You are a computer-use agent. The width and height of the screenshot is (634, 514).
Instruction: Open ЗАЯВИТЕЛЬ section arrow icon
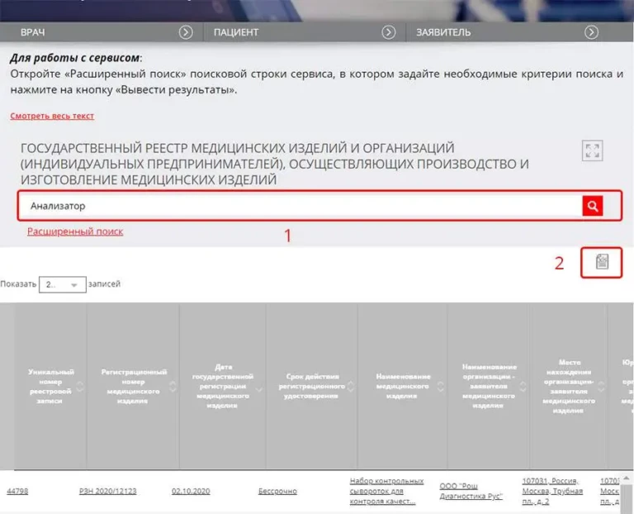coord(592,32)
